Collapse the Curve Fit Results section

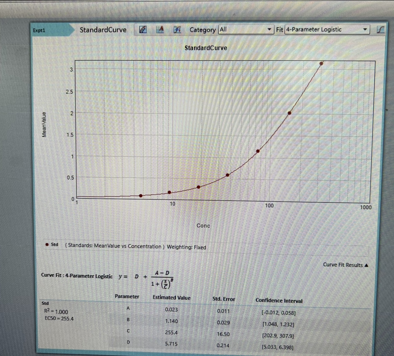tap(345, 265)
